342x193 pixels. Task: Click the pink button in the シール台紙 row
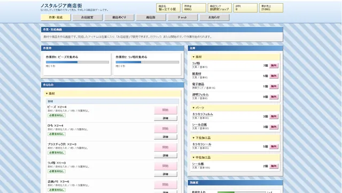tap(274, 127)
